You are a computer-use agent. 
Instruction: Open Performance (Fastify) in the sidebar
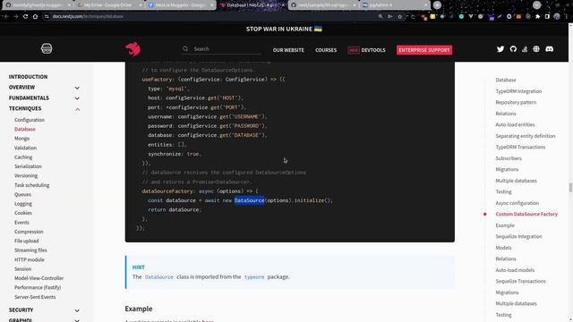(38, 287)
